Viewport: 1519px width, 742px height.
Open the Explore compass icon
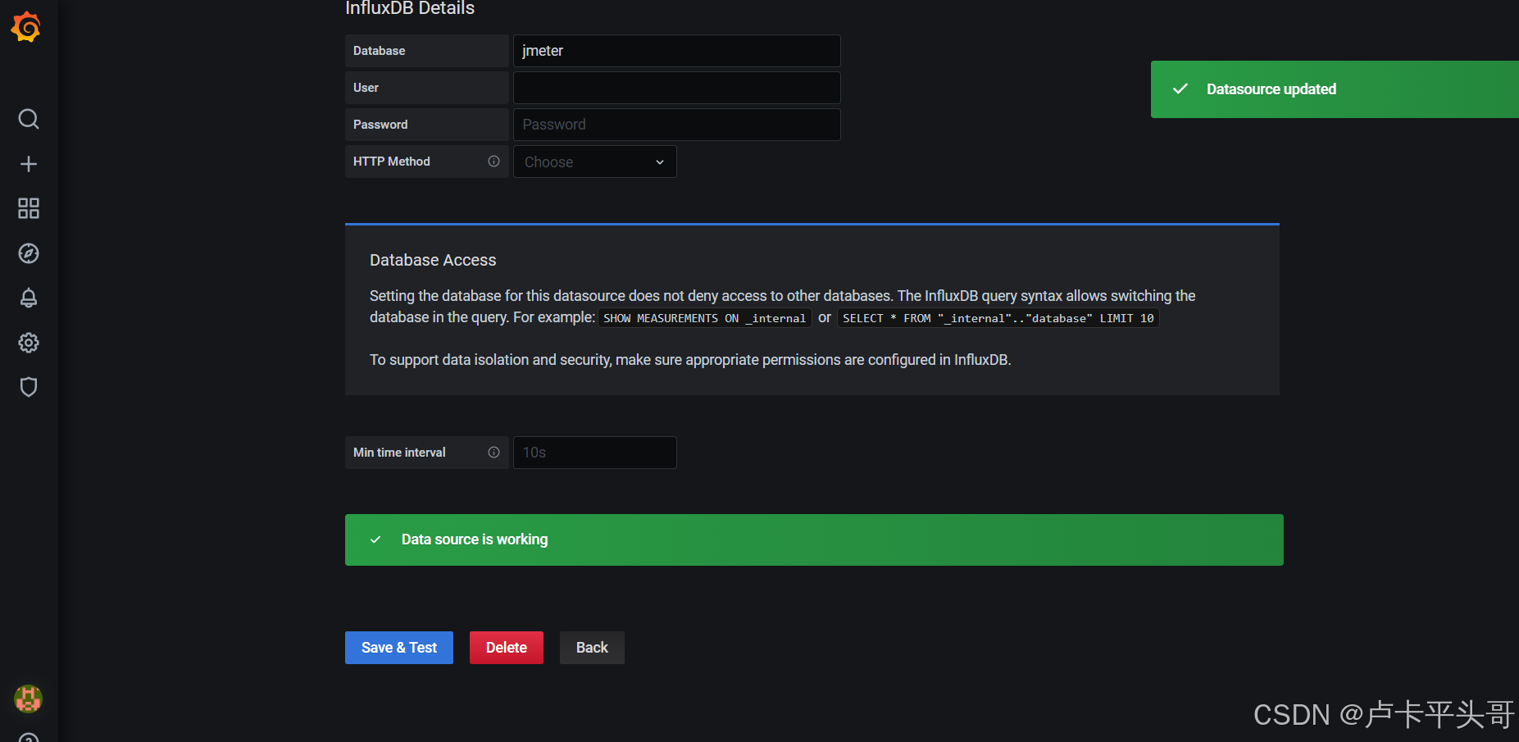[29, 253]
